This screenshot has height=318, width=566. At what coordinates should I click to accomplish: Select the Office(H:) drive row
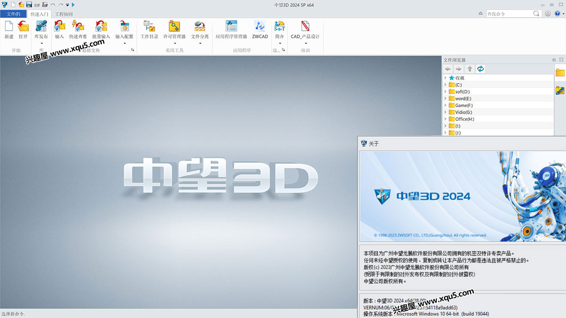tap(498, 119)
